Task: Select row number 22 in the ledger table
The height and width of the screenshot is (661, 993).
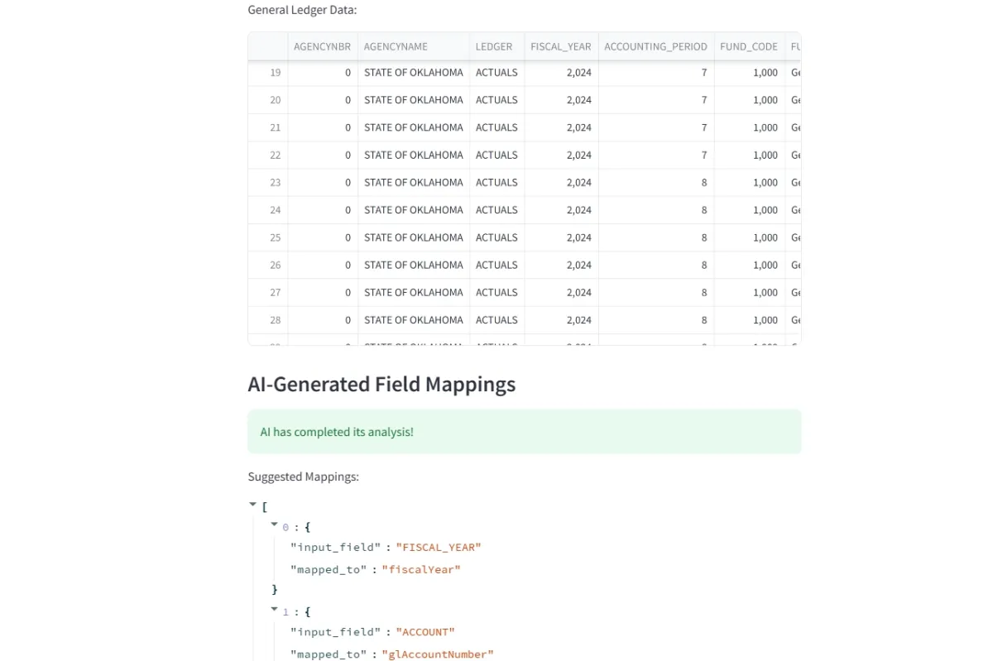Action: [268, 155]
